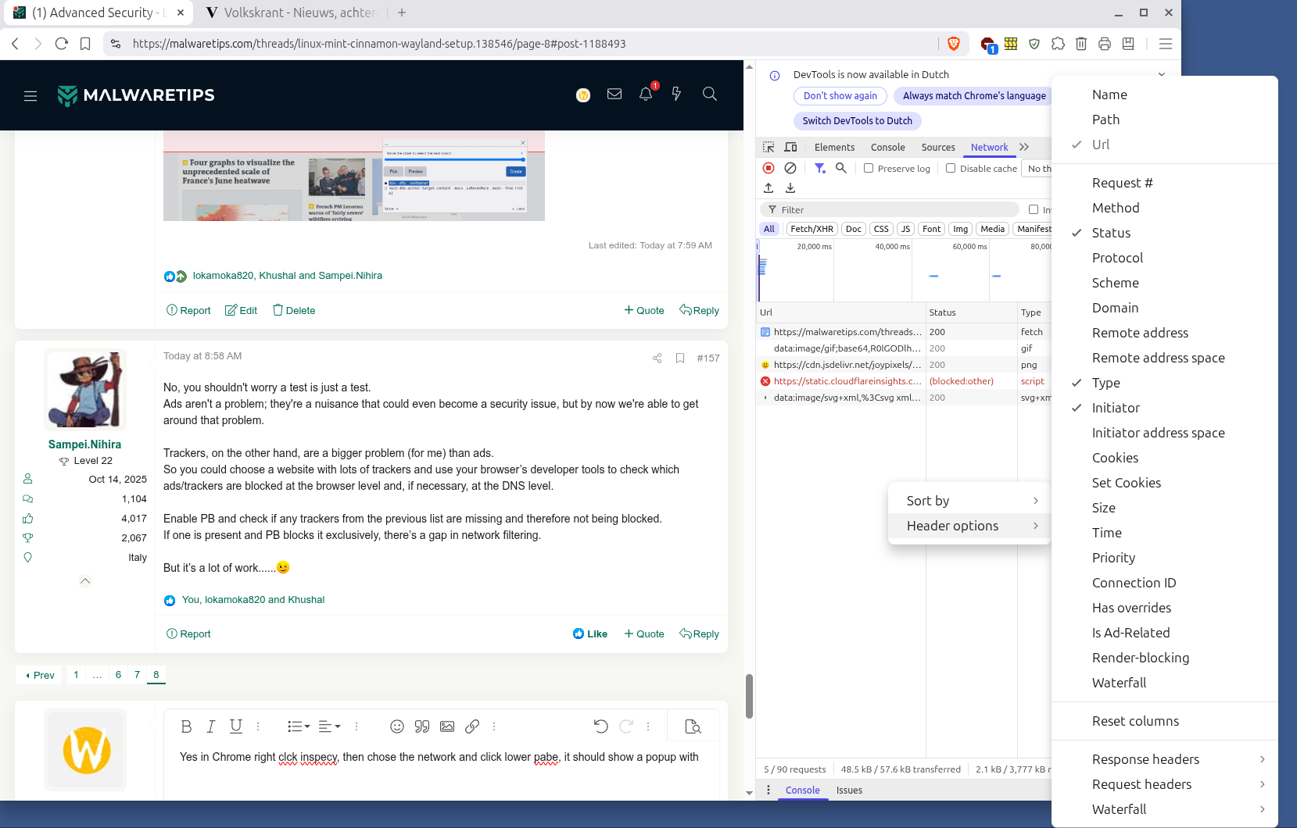Open network search magnifier icon
1297x828 pixels.
[841, 168]
